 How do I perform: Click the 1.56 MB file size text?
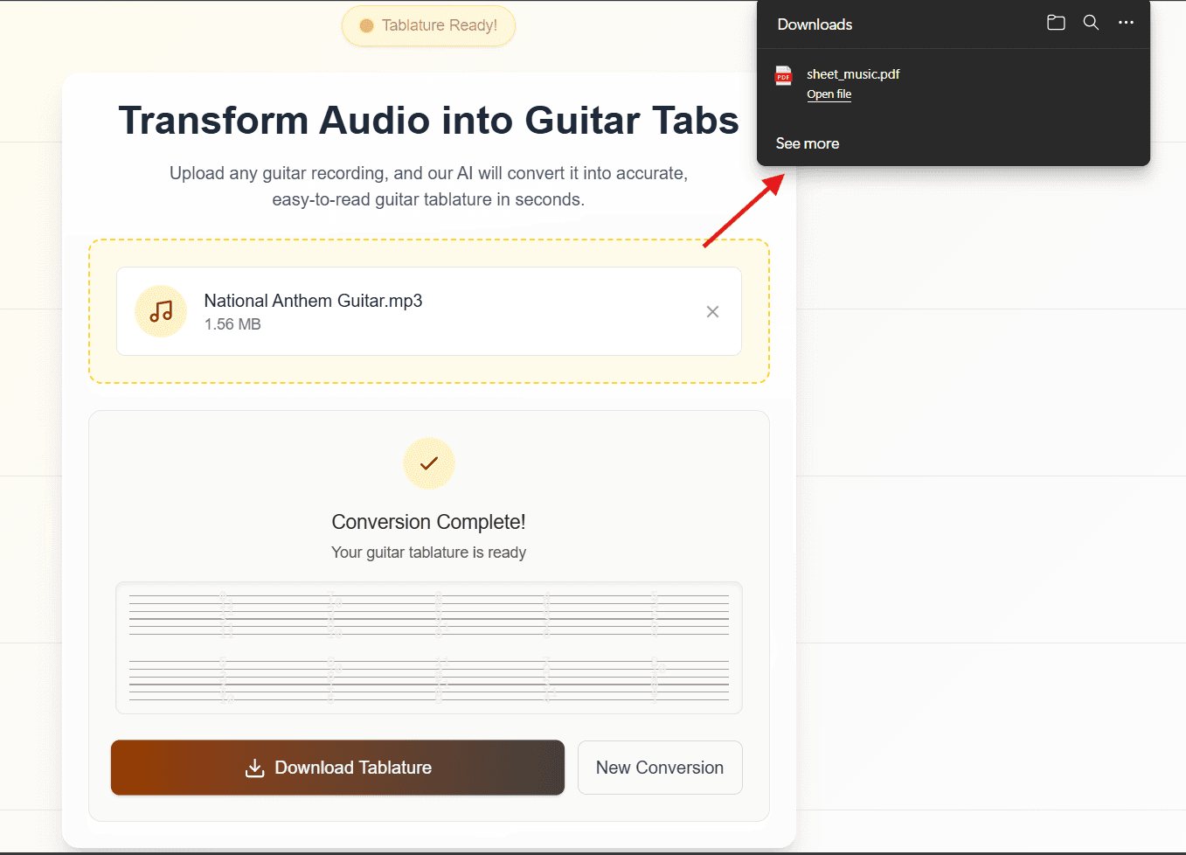pyautogui.click(x=232, y=324)
